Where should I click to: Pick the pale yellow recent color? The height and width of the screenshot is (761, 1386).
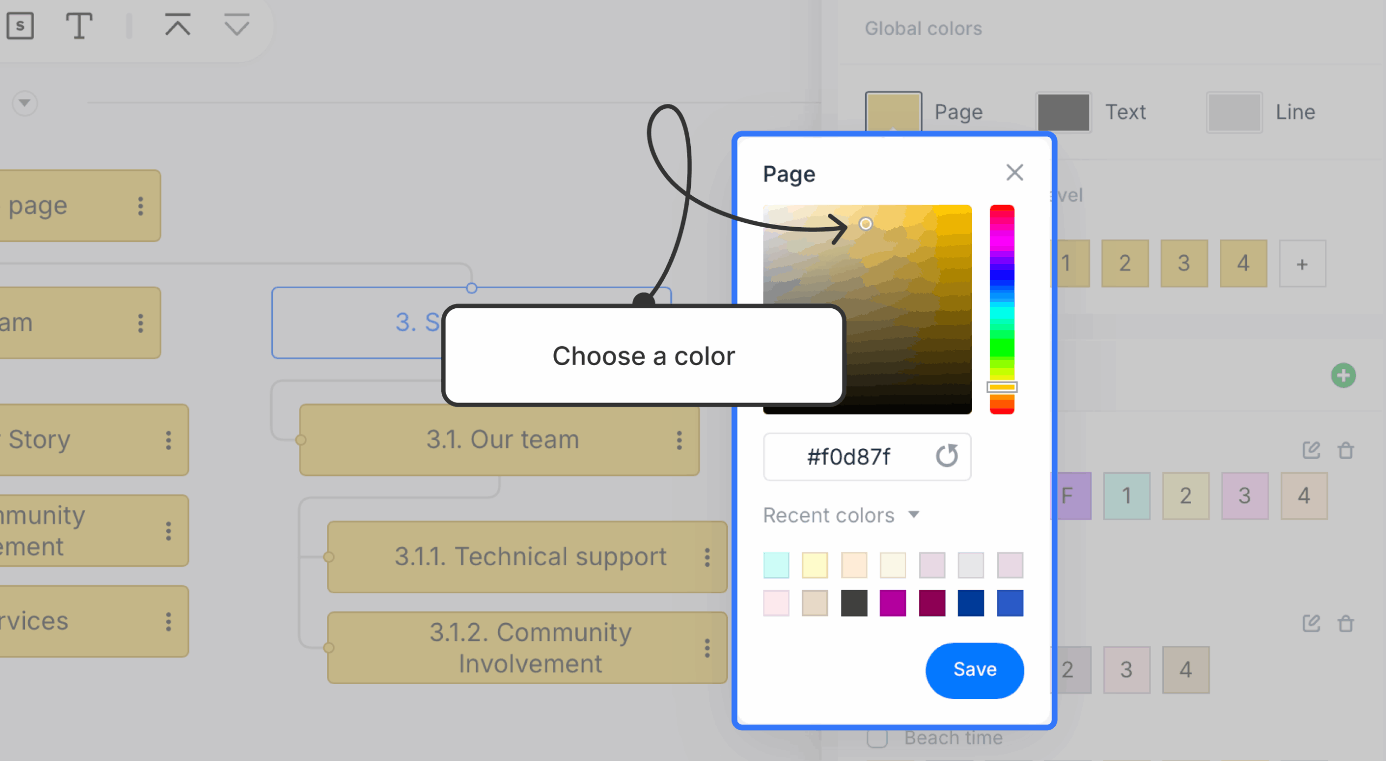point(815,565)
